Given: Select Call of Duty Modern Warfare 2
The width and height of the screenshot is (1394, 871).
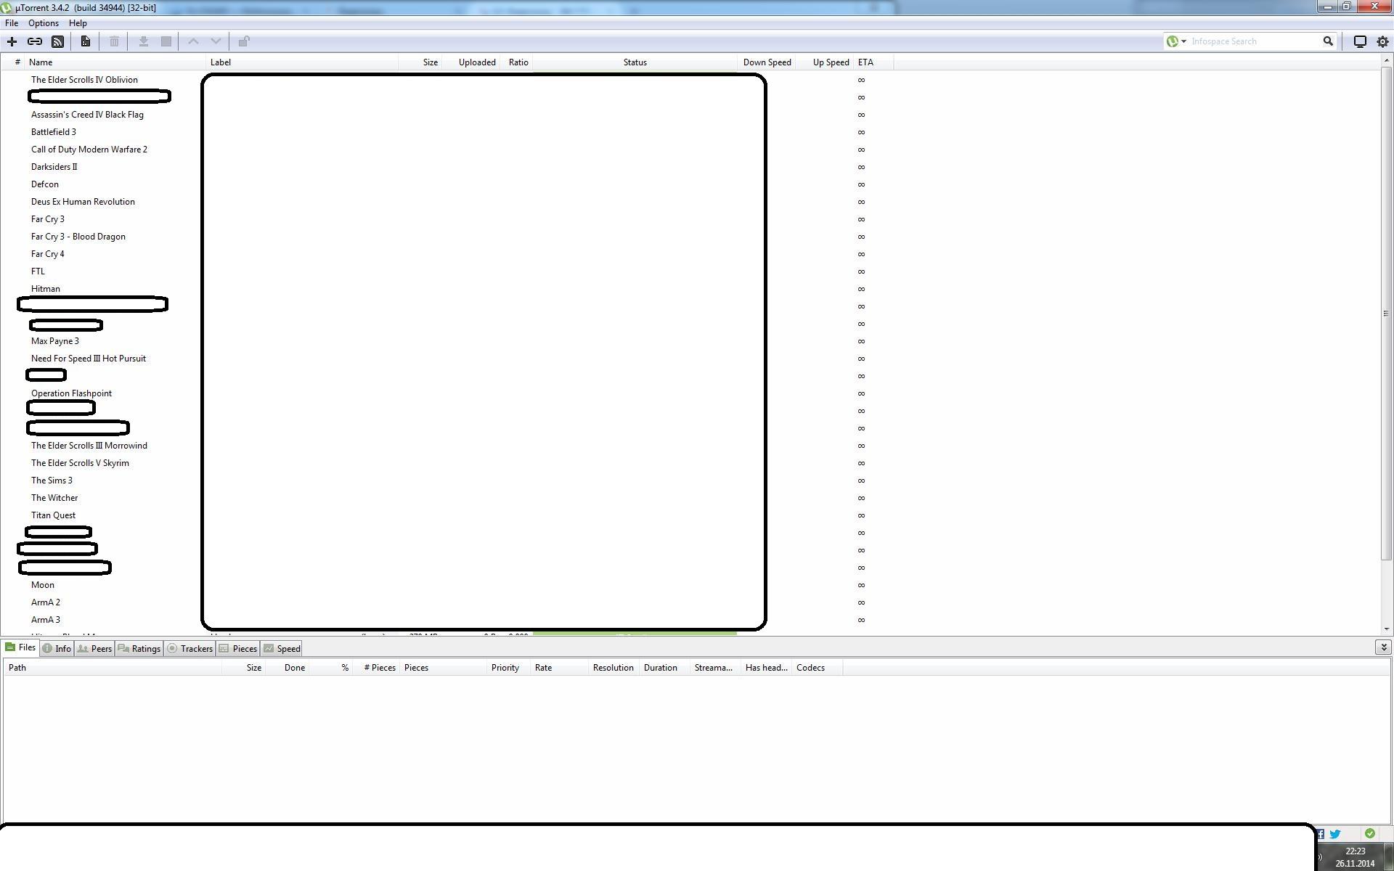Looking at the screenshot, I should [89, 150].
